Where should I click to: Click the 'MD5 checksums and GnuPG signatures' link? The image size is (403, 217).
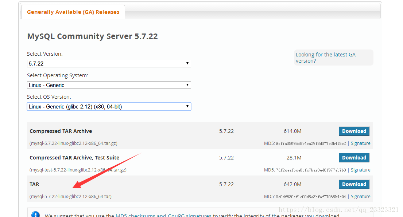point(163,216)
